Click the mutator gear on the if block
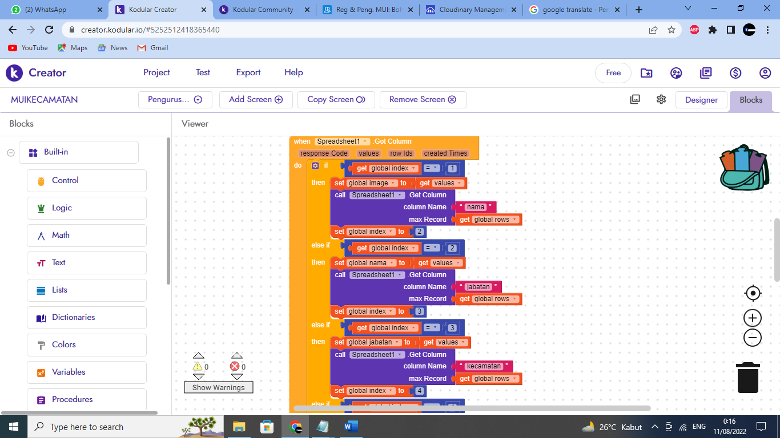Image resolution: width=780 pixels, height=438 pixels. (x=315, y=166)
